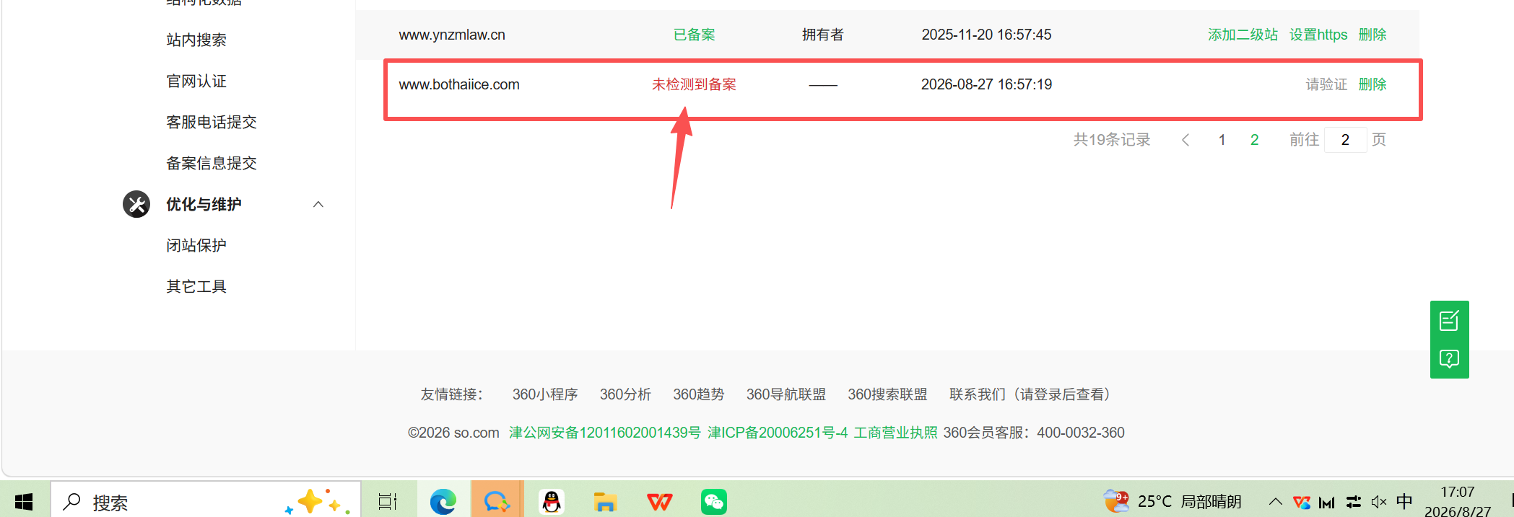Open the 360分析 footer link

pyautogui.click(x=625, y=394)
